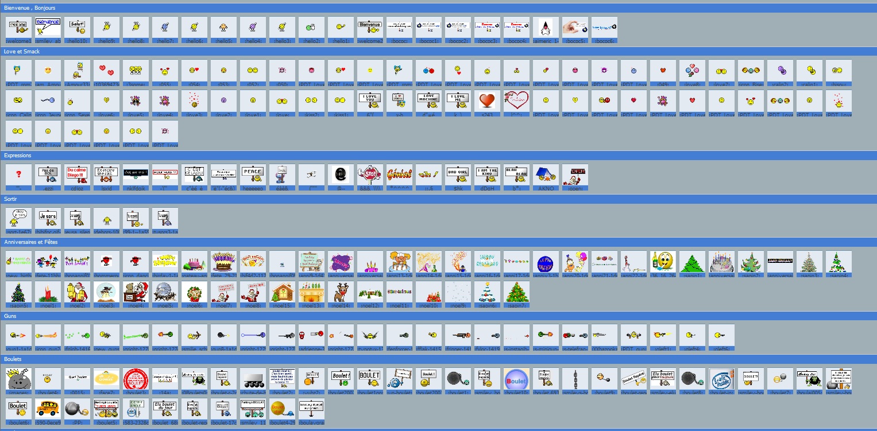Choose the pink birthday cake labelled gateau
This screenshot has width=877, height=431.
click(x=195, y=262)
